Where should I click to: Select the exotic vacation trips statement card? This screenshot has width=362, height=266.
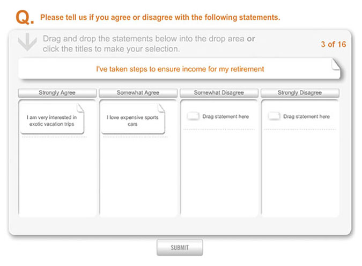tap(51, 120)
